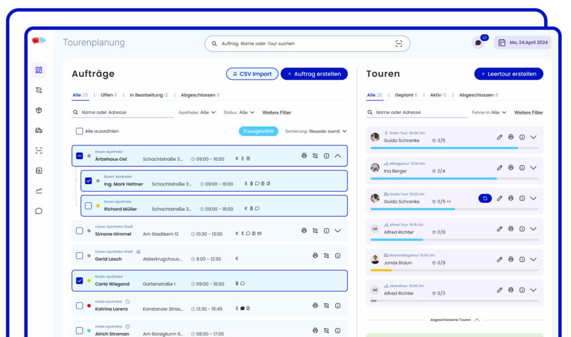Print the Abendtour of Alfred Richter
Screen dimensions: 571x337
[x=511, y=290]
